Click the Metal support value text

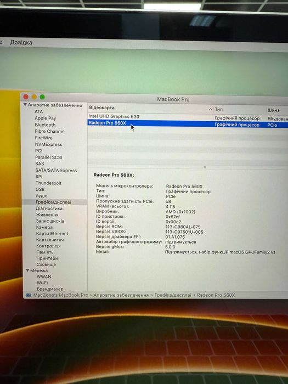[220, 252]
